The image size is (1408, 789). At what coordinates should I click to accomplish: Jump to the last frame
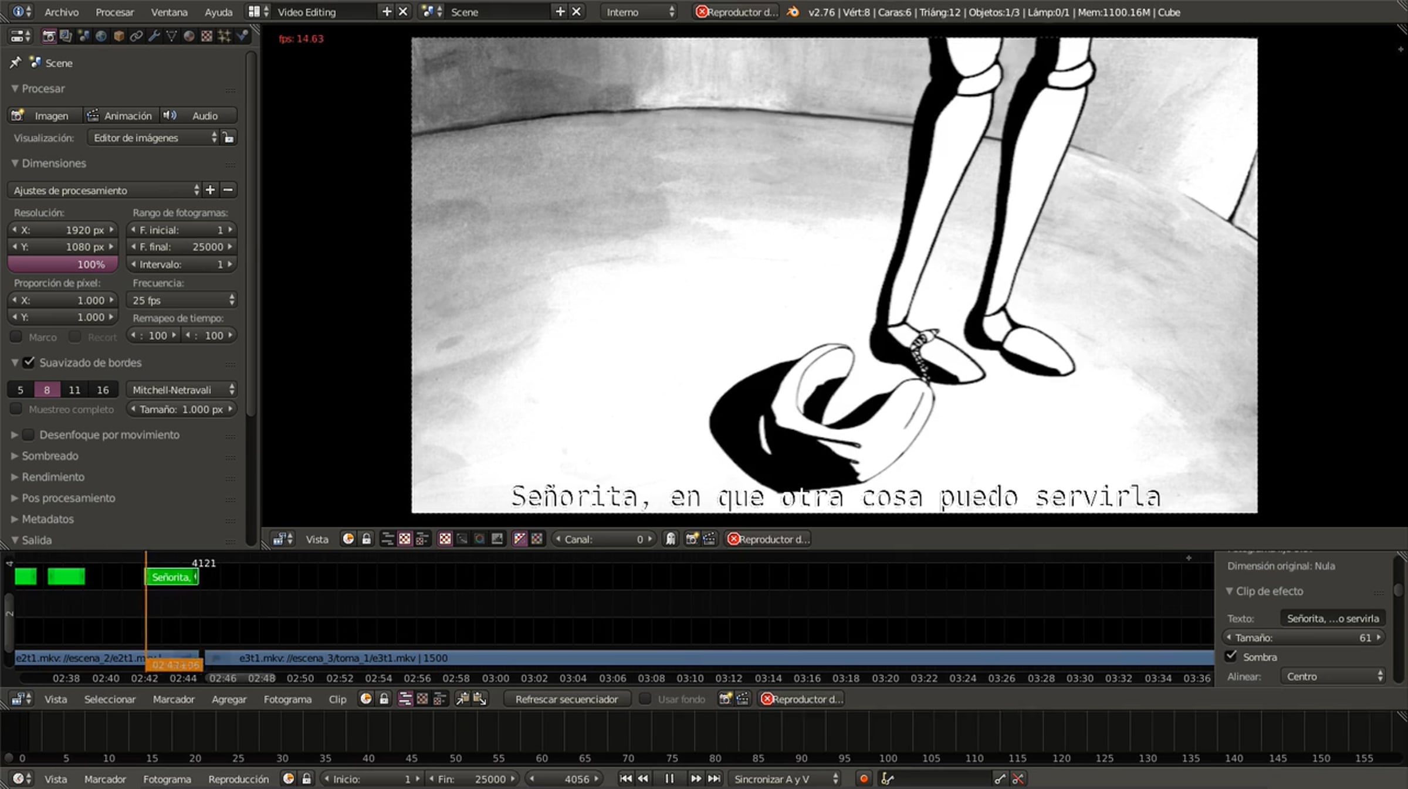coord(713,778)
